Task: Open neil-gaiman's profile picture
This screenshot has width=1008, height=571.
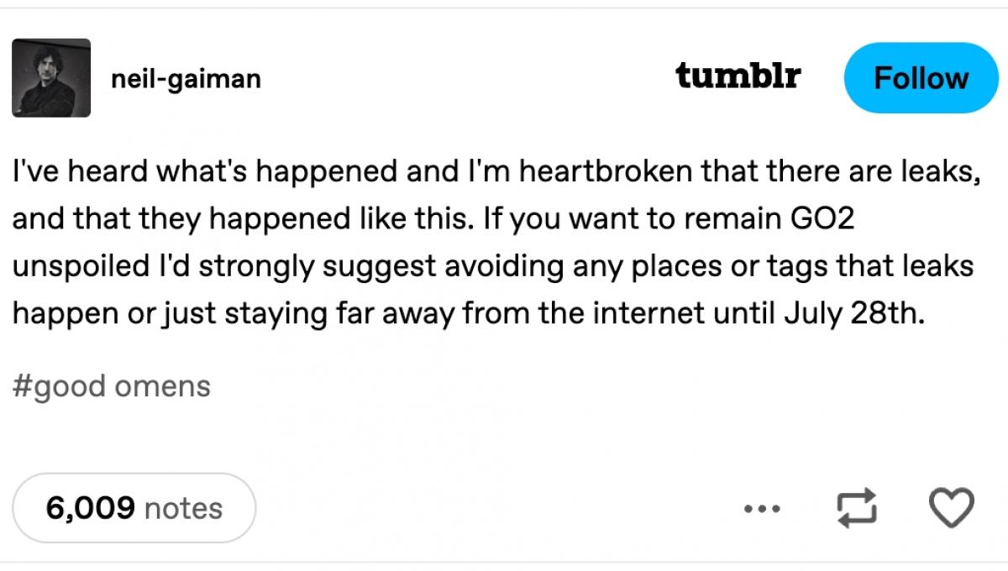Action: (50, 78)
